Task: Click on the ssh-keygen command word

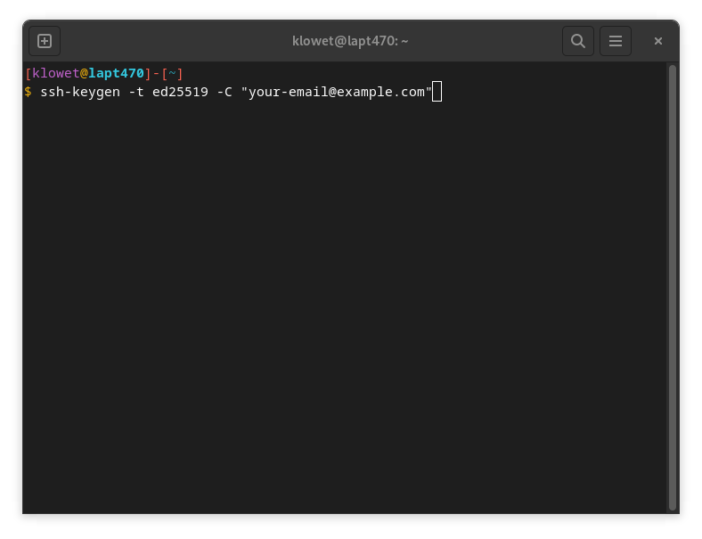Action: point(79,92)
